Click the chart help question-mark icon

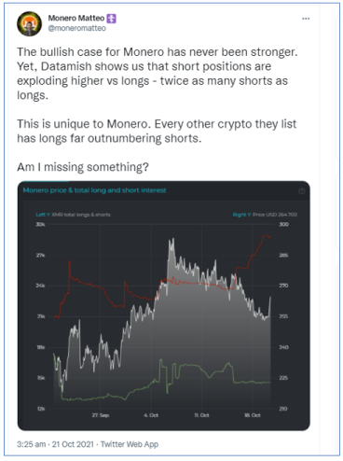pos(301,191)
